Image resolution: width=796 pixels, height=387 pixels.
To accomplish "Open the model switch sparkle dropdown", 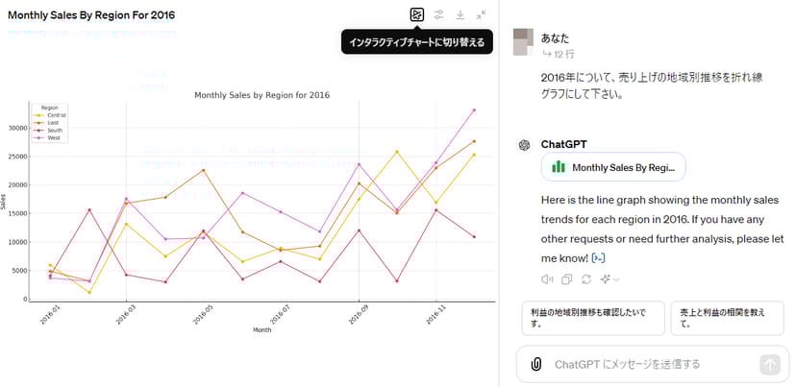I will tap(609, 279).
